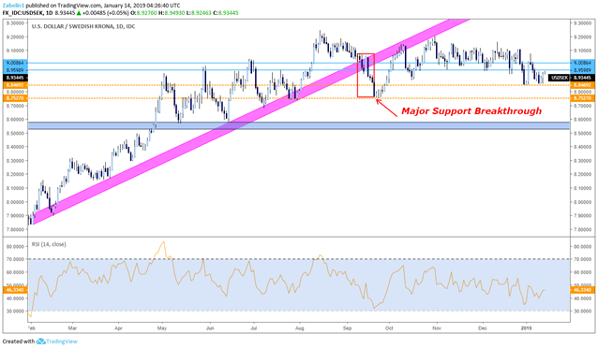Screen dimensions: 598x349
Task: Click the 30.0000 RSI level on left axis
Action: click(x=16, y=311)
